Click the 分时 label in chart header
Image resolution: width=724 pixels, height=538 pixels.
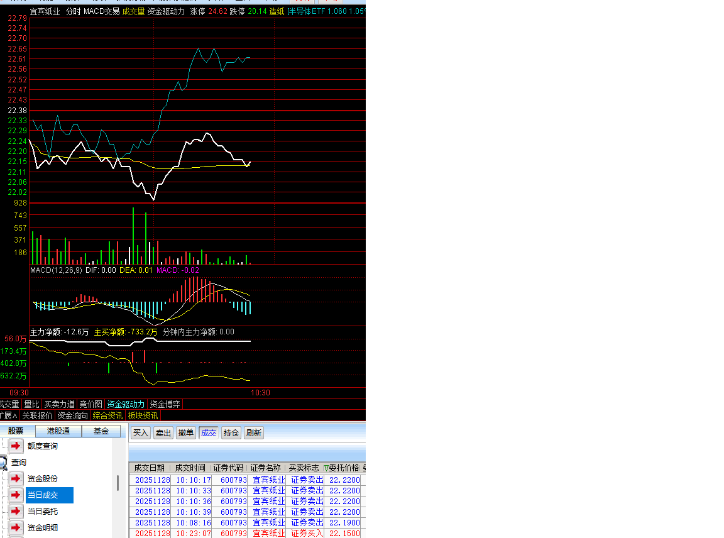73,11
